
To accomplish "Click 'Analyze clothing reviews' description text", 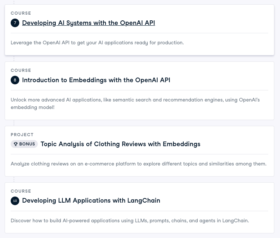I will (x=138, y=164).
